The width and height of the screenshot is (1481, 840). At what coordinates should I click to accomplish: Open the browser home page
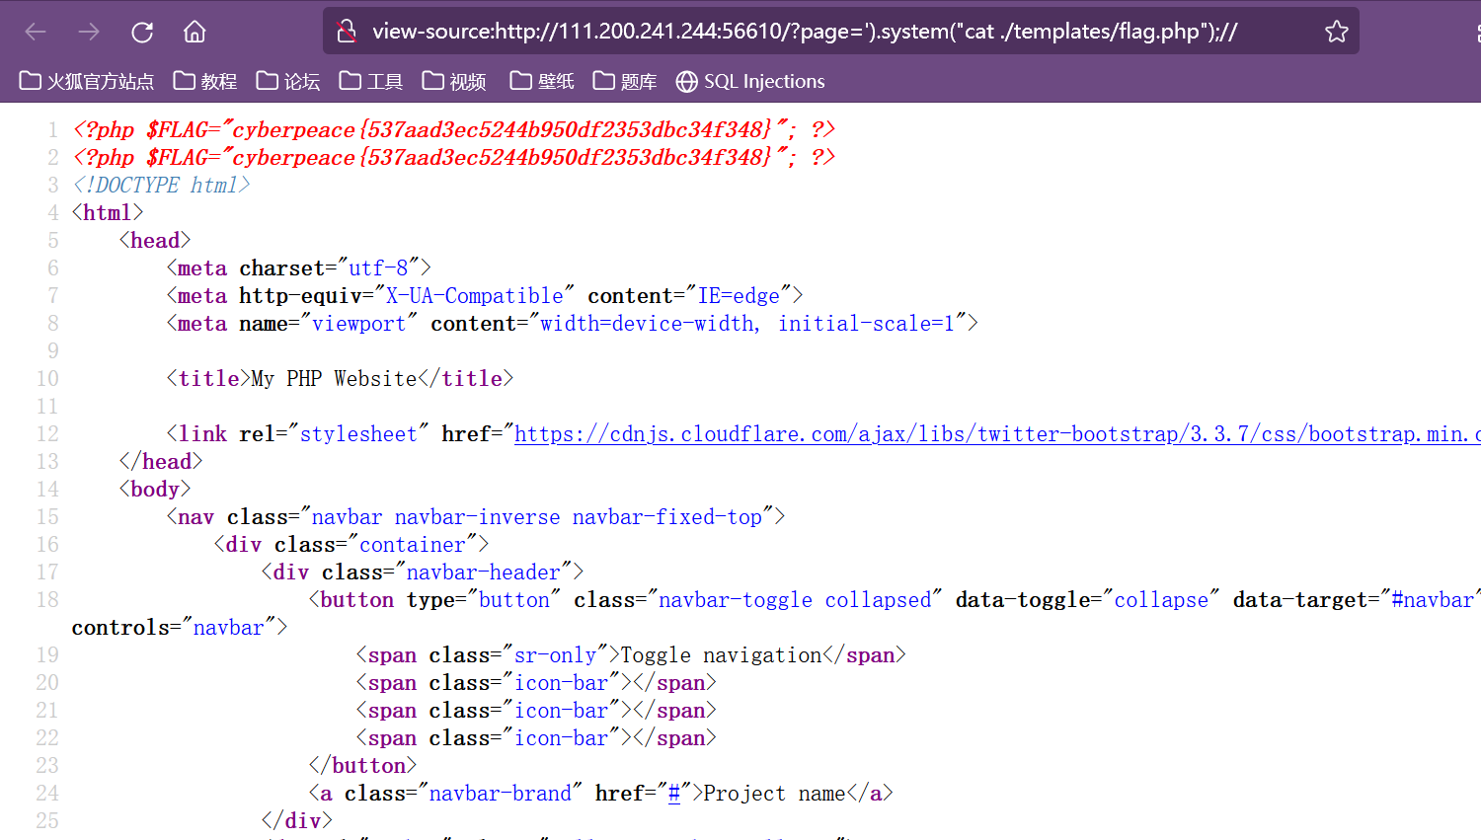coord(195,32)
